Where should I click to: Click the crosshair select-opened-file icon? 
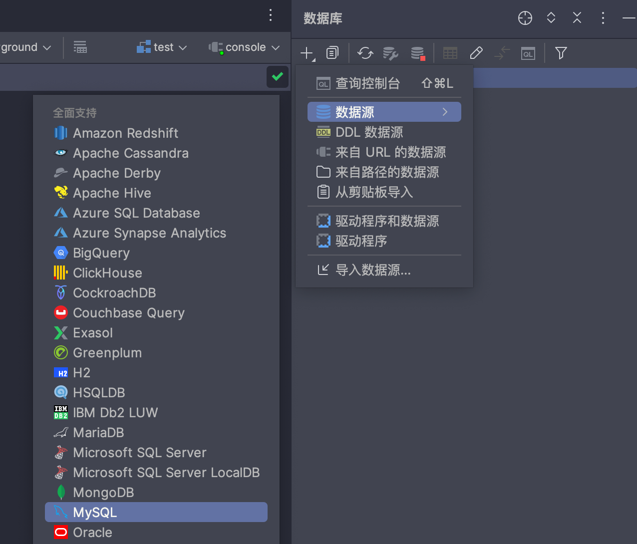coord(525,18)
